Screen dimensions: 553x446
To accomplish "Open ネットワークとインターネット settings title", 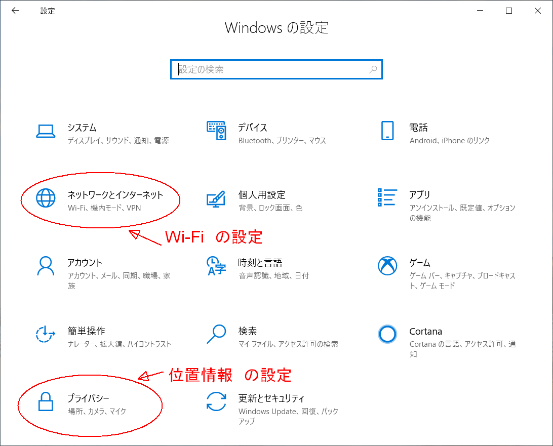I will click(x=115, y=195).
